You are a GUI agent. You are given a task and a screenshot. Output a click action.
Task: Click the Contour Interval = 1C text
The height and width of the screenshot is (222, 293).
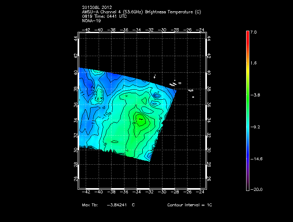point(190,205)
